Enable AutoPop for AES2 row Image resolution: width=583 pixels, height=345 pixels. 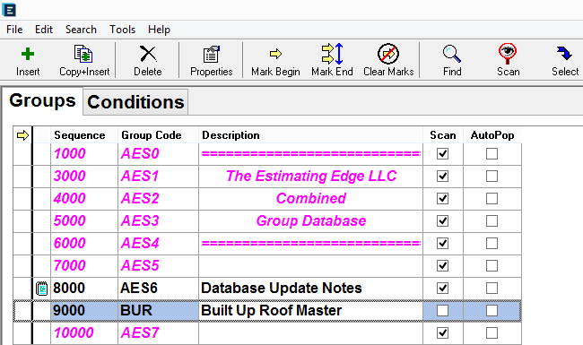click(x=492, y=199)
